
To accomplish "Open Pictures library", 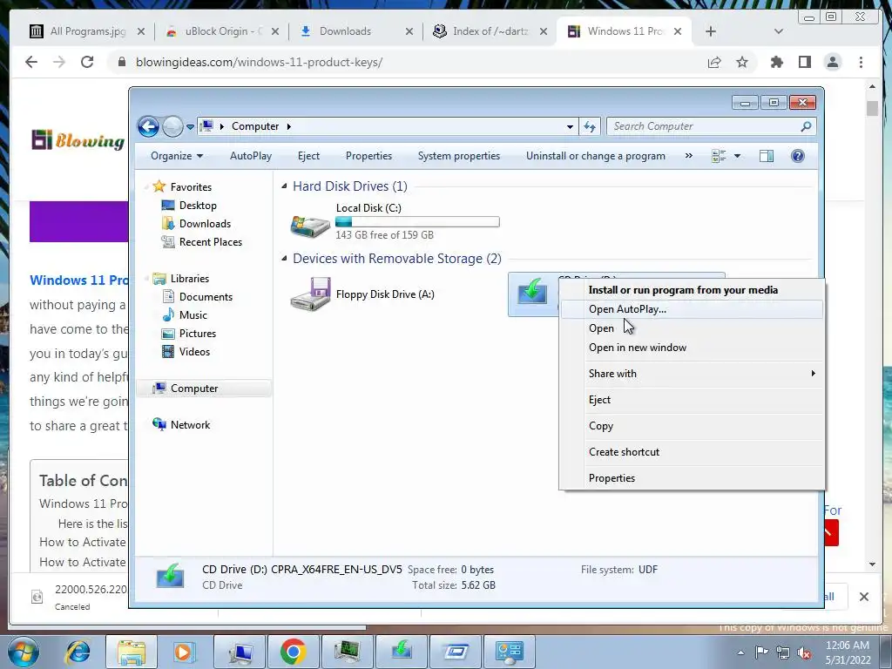I will coord(198,334).
